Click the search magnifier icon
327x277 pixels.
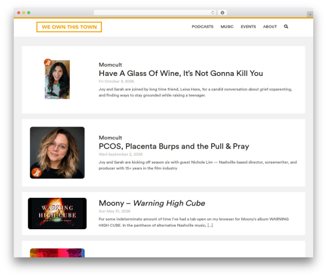(286, 26)
